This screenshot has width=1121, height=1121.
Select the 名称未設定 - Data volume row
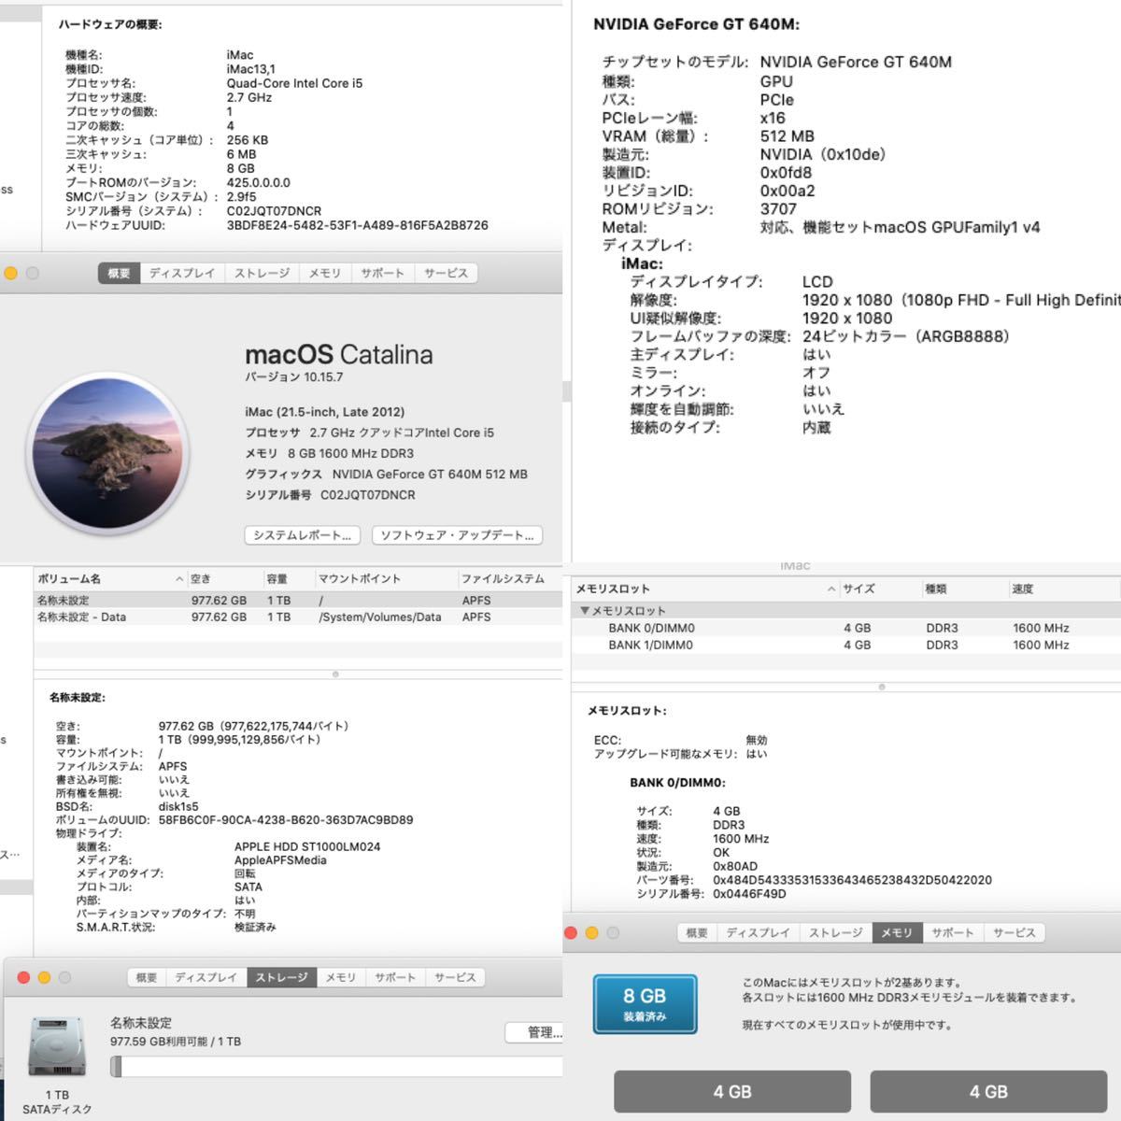coord(298,617)
